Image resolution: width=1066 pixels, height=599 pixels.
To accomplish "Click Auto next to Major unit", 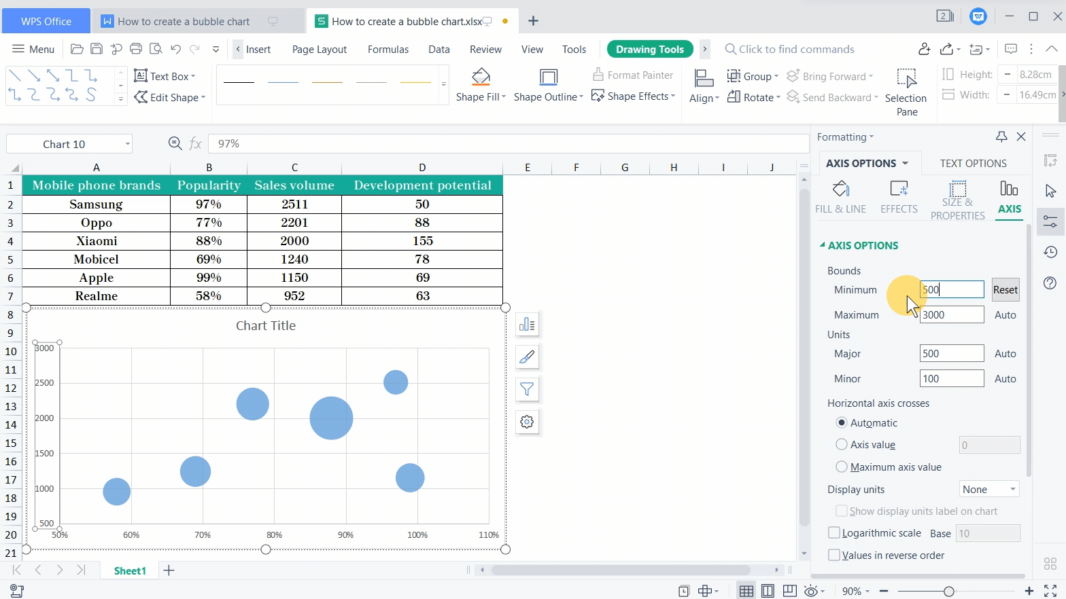I will pos(1005,353).
